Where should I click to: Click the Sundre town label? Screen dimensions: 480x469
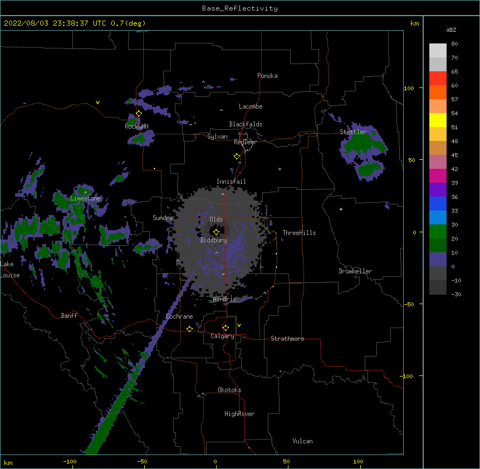pyautogui.click(x=163, y=218)
